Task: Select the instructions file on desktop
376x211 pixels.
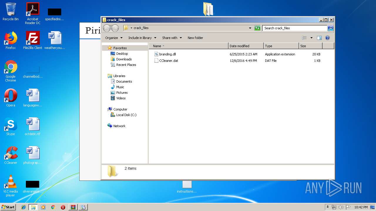Action: click(x=187, y=187)
